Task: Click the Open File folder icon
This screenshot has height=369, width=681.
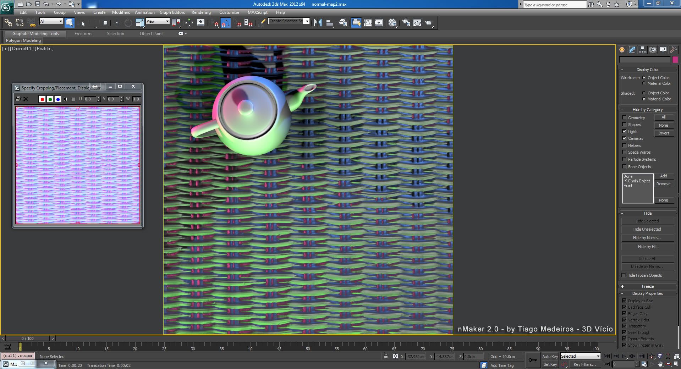Action: [x=29, y=4]
